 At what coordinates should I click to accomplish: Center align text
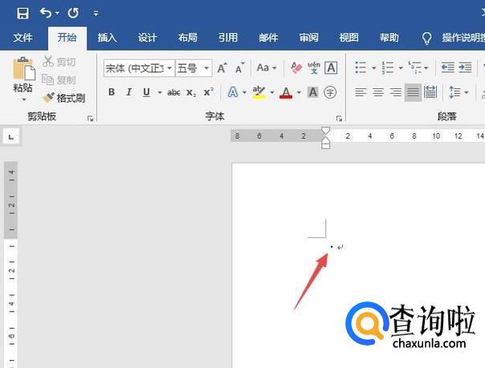[378, 92]
